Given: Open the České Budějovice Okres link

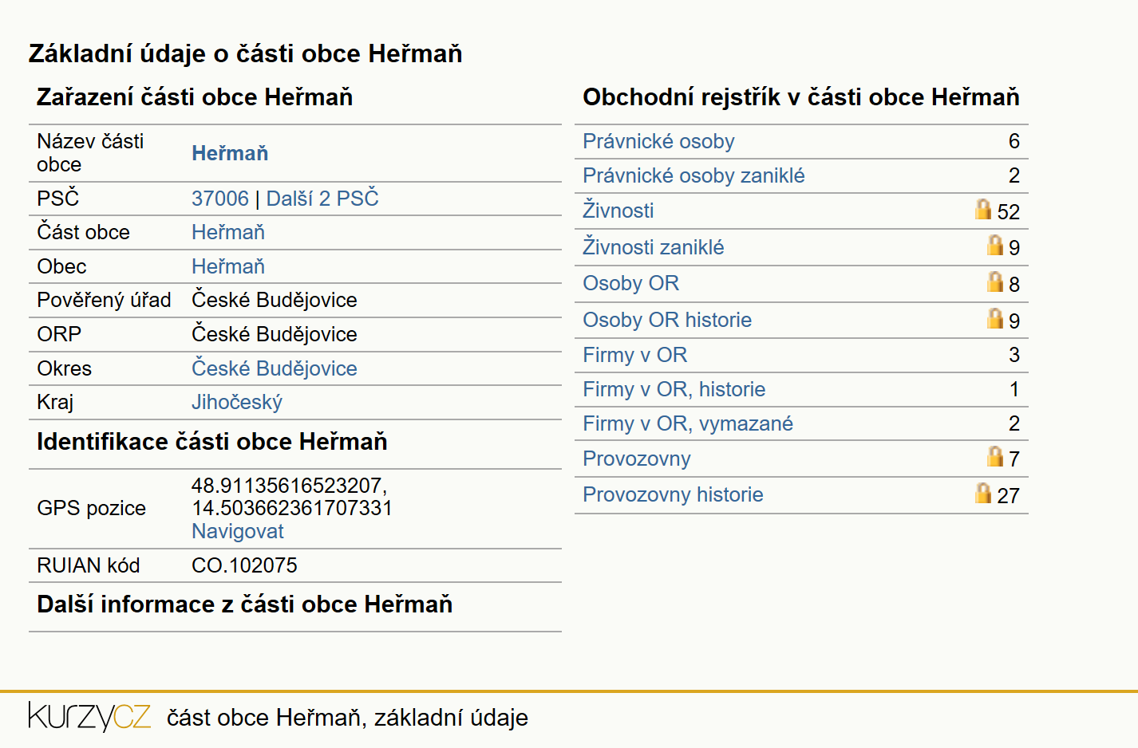Looking at the screenshot, I should point(275,368).
